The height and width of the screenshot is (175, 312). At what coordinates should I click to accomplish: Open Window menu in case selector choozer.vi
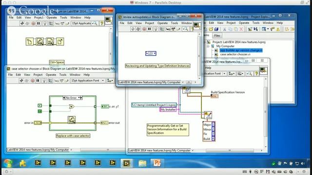75,75
